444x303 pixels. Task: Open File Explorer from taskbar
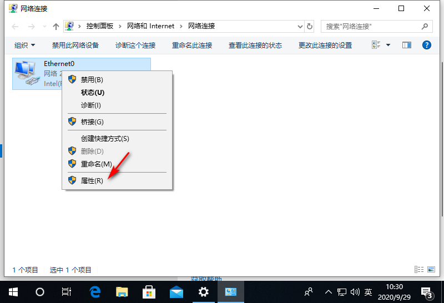click(x=122, y=291)
